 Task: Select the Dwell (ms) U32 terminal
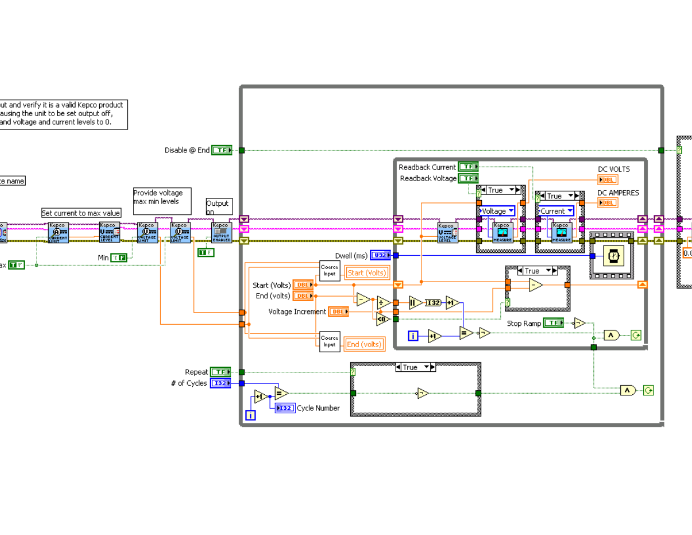pyautogui.click(x=380, y=255)
